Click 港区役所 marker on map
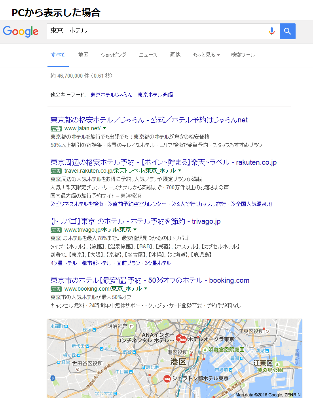 point(191,352)
